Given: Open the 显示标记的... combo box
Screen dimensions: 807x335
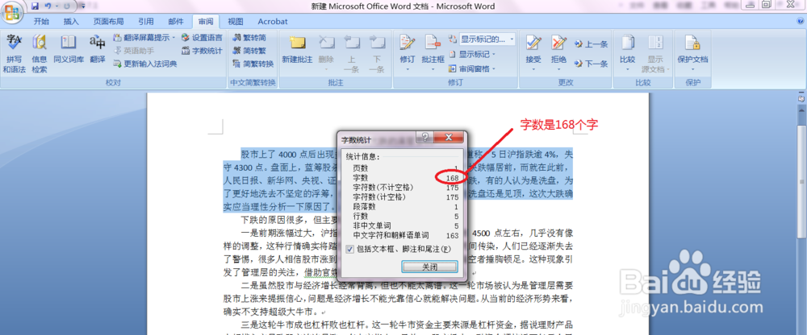Looking at the screenshot, I should click(487, 39).
